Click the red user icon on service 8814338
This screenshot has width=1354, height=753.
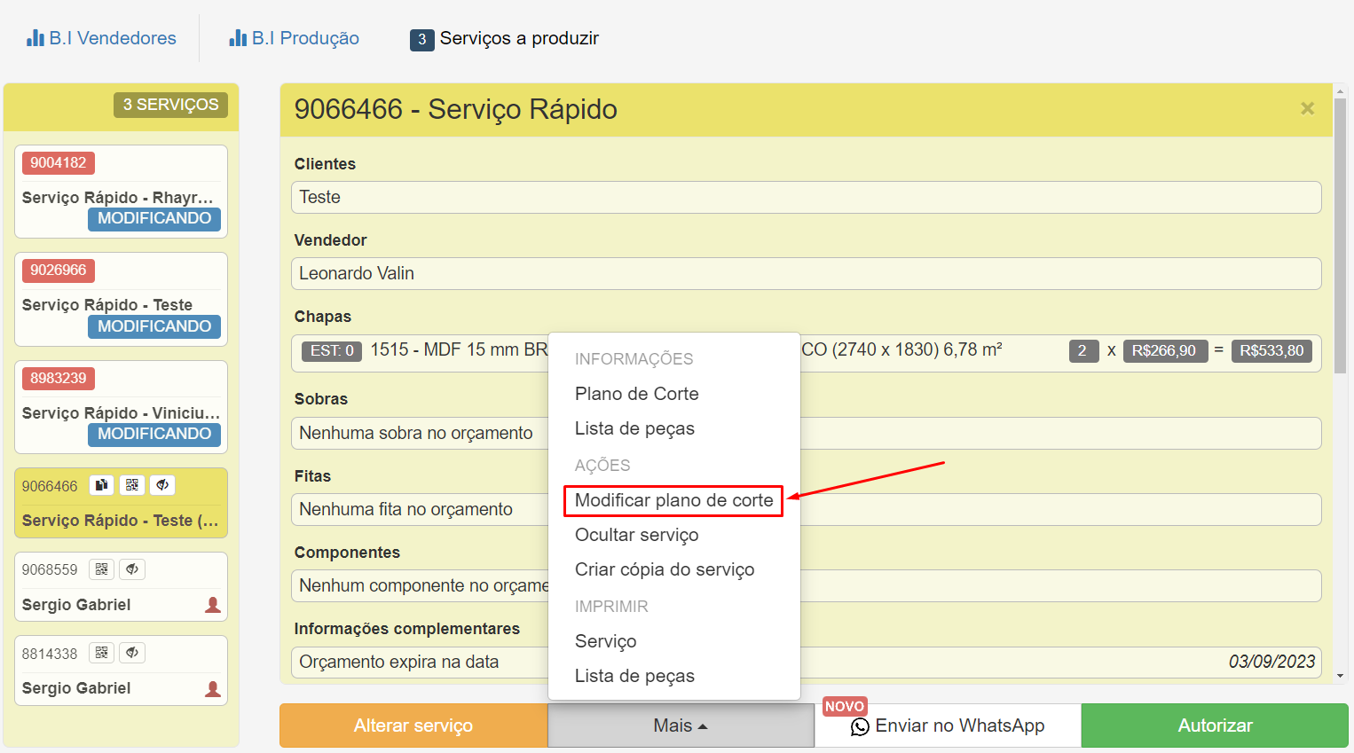213,688
